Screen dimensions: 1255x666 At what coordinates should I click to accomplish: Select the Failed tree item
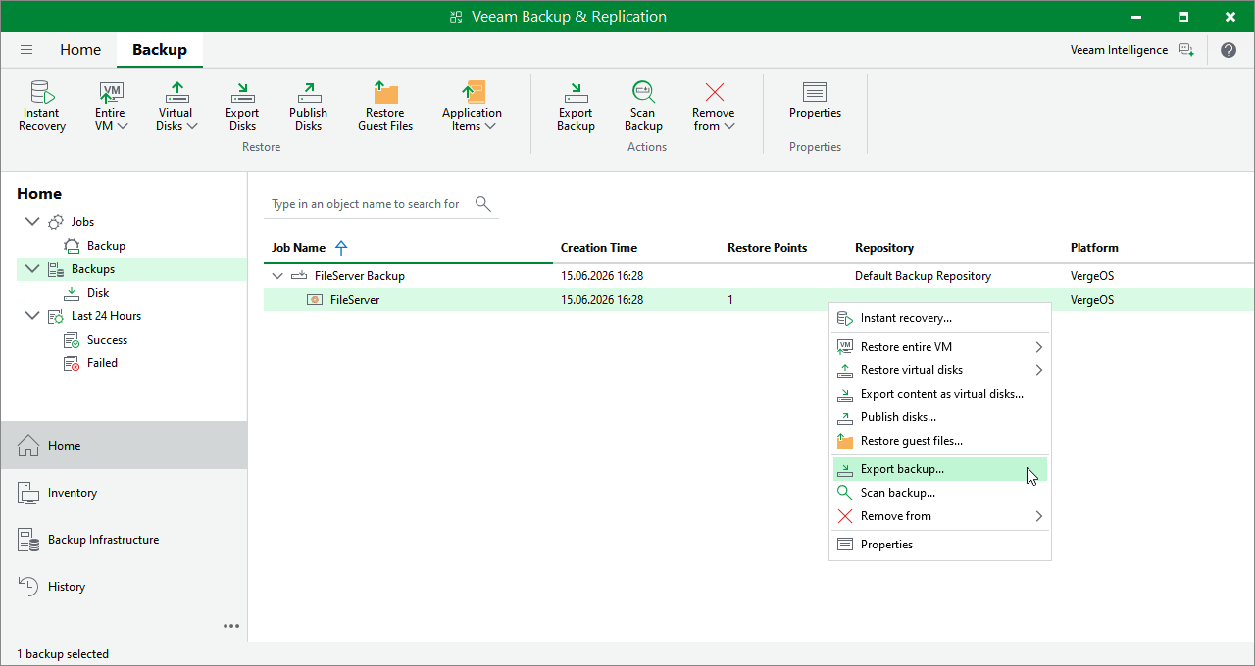[x=102, y=363]
